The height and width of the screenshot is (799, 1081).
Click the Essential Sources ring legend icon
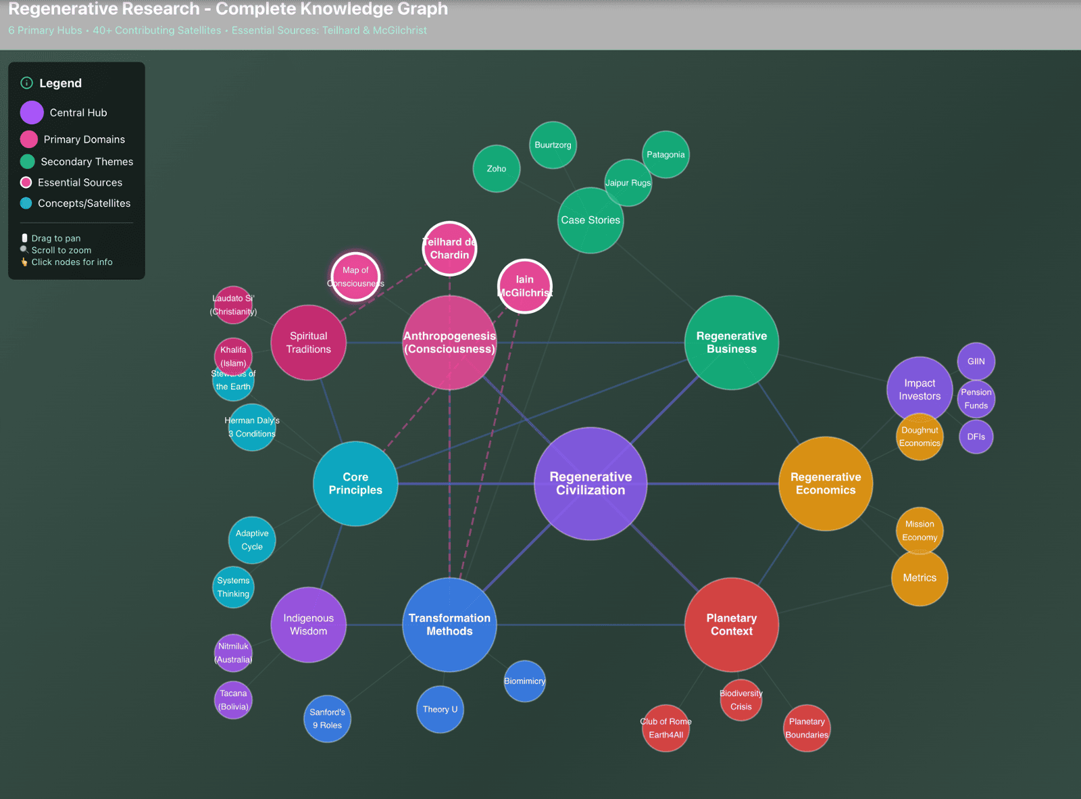click(26, 183)
